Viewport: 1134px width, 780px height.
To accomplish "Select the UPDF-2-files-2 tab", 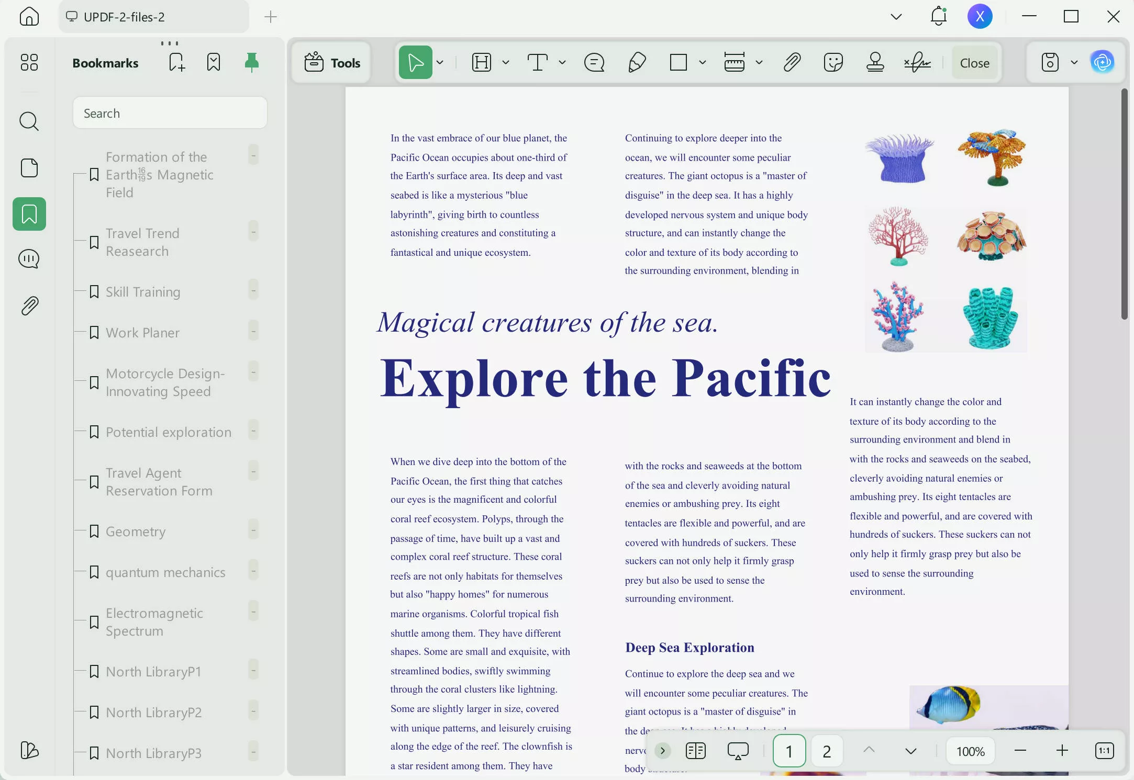I will tap(124, 17).
